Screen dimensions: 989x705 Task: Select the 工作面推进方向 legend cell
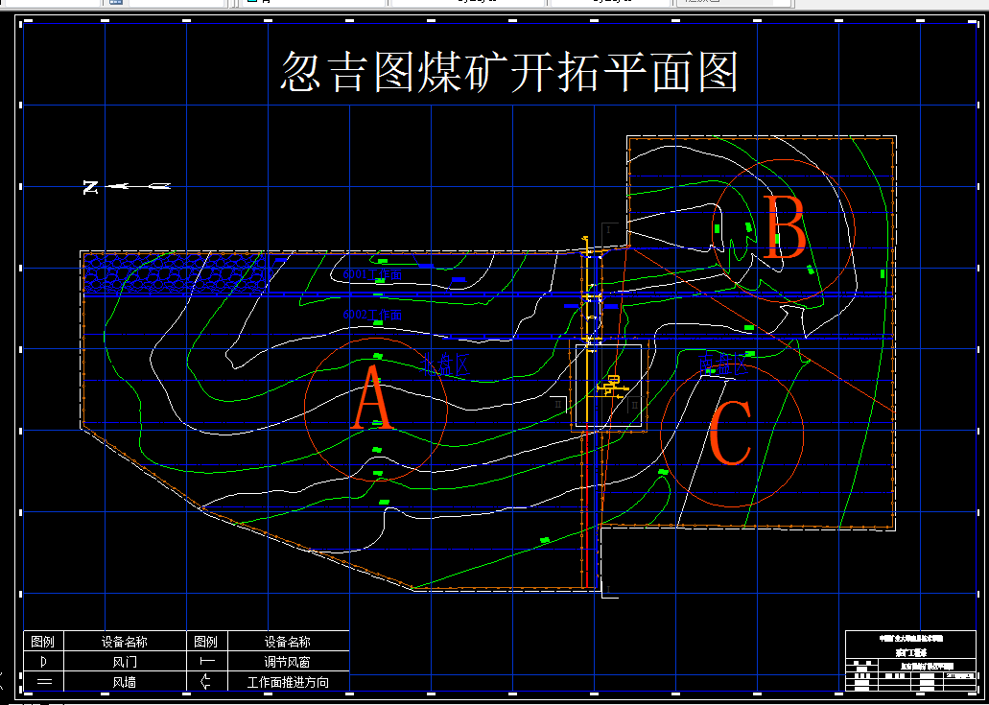coord(288,682)
